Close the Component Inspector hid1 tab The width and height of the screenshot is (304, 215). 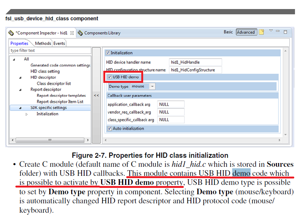point(72,33)
